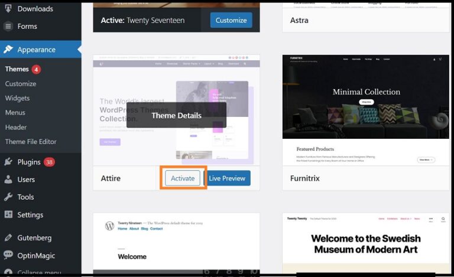Click the Plugins plug icon
This screenshot has height=277, width=454.
click(x=8, y=162)
